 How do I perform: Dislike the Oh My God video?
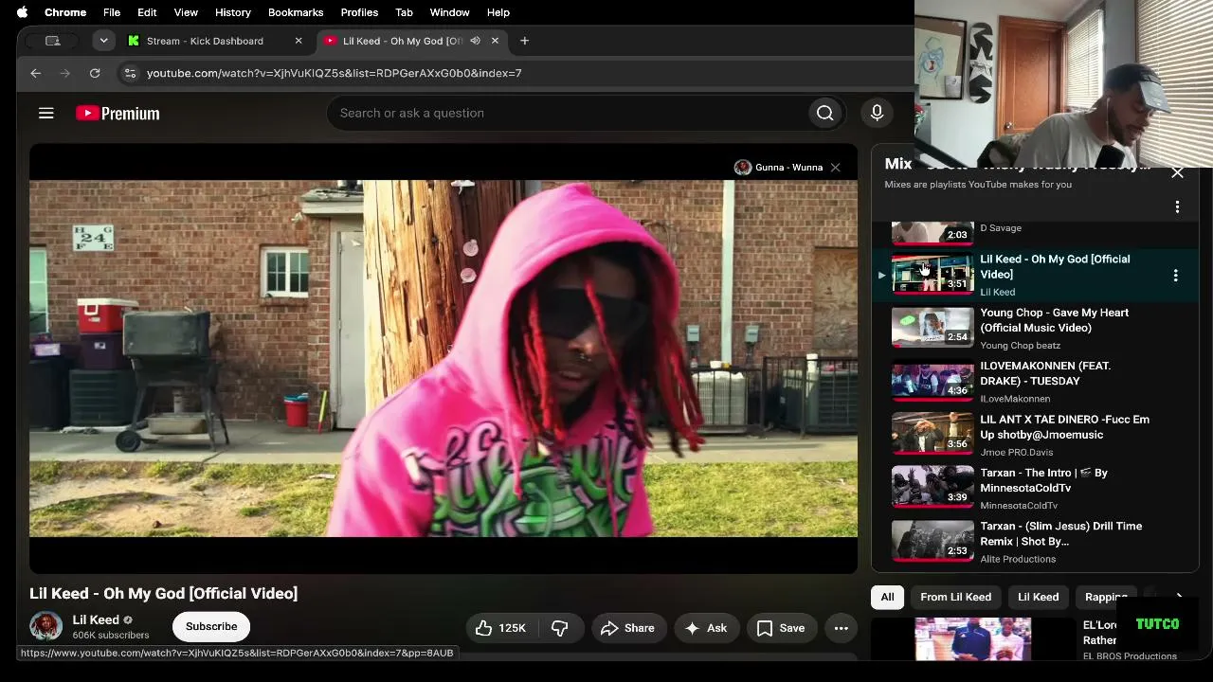pyautogui.click(x=560, y=628)
